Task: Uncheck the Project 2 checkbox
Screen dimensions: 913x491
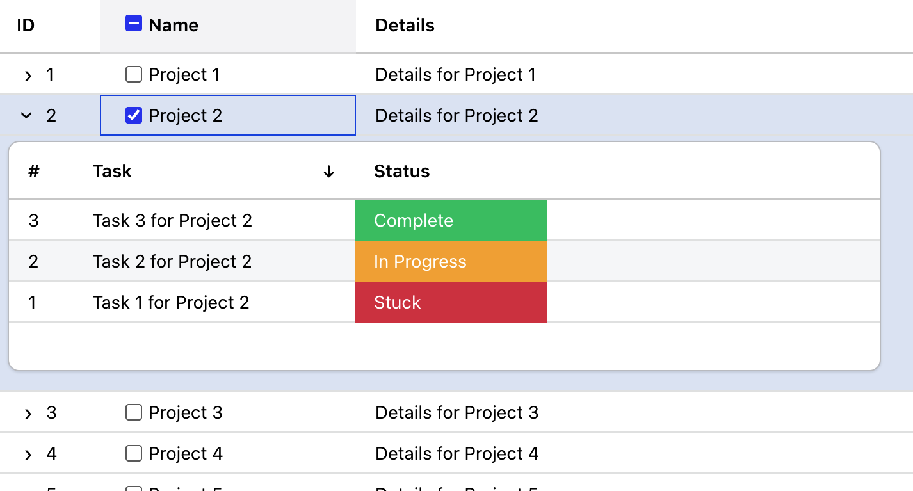Action: click(133, 115)
